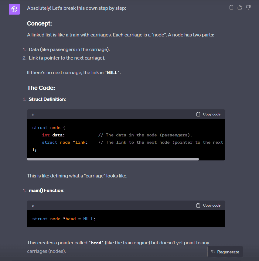Click the clipboard icon in the head pointer code block
The width and height of the screenshot is (259, 261).
click(198, 205)
